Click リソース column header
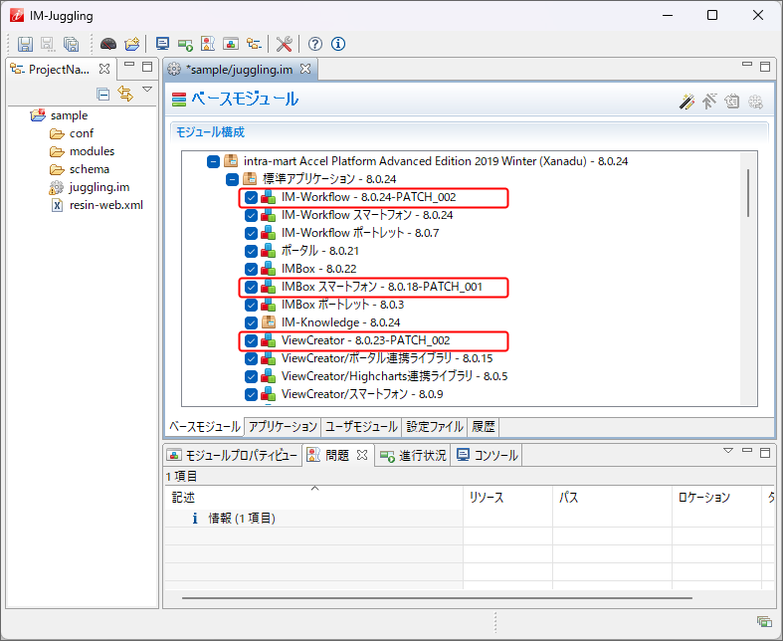The width and height of the screenshot is (783, 641). pyautogui.click(x=507, y=497)
